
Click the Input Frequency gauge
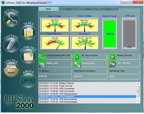click(55, 42)
